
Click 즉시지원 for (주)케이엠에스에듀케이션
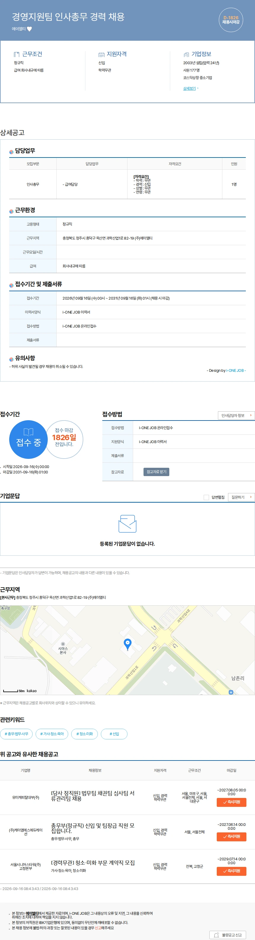[231, 836]
